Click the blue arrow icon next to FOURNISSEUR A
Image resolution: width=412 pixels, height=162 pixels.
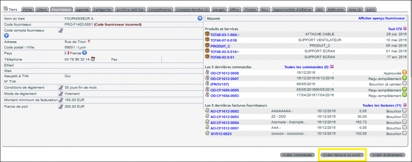click(200, 18)
